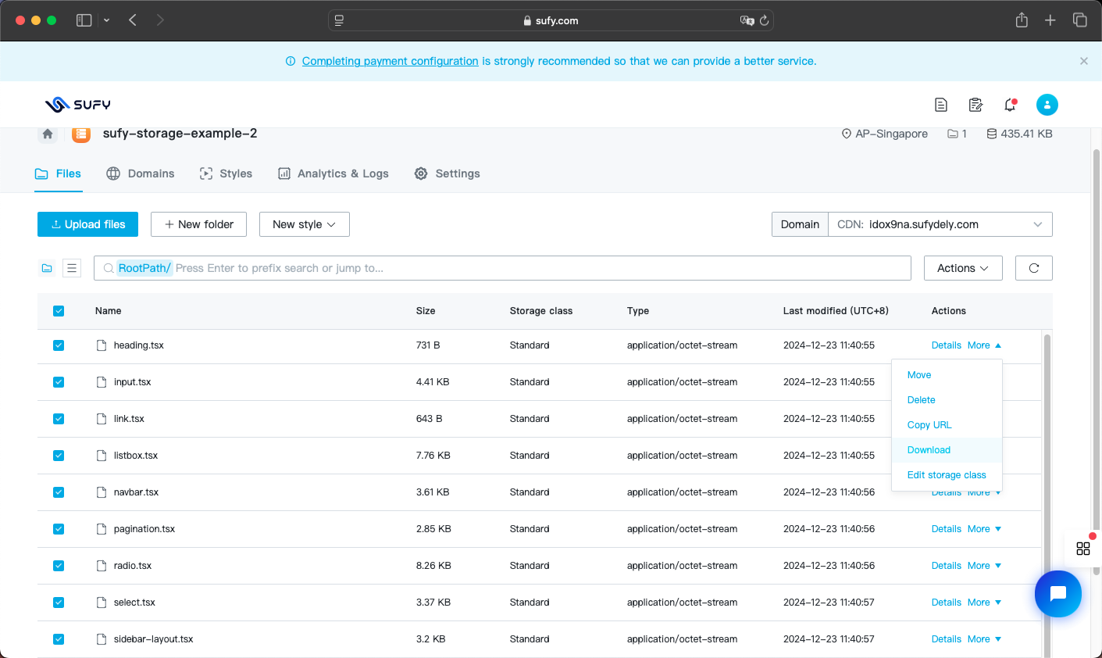Click the file icon for navbar.tsx

[101, 492]
